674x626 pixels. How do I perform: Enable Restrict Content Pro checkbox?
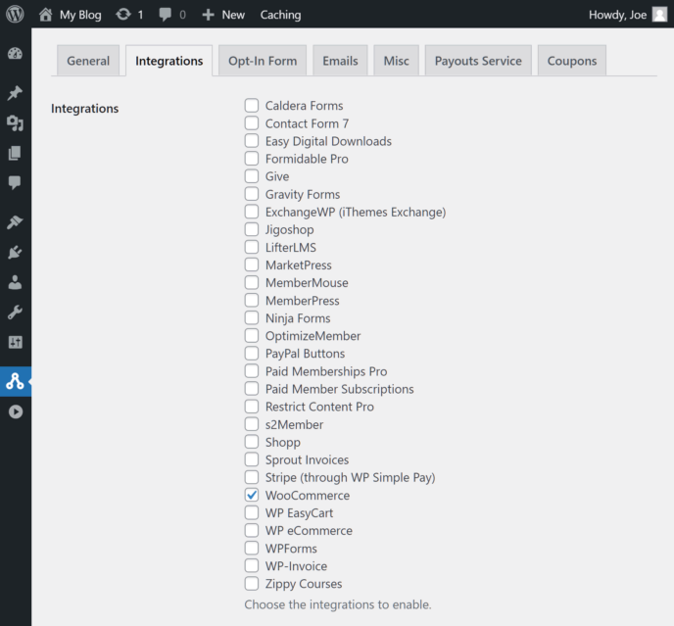(x=252, y=406)
